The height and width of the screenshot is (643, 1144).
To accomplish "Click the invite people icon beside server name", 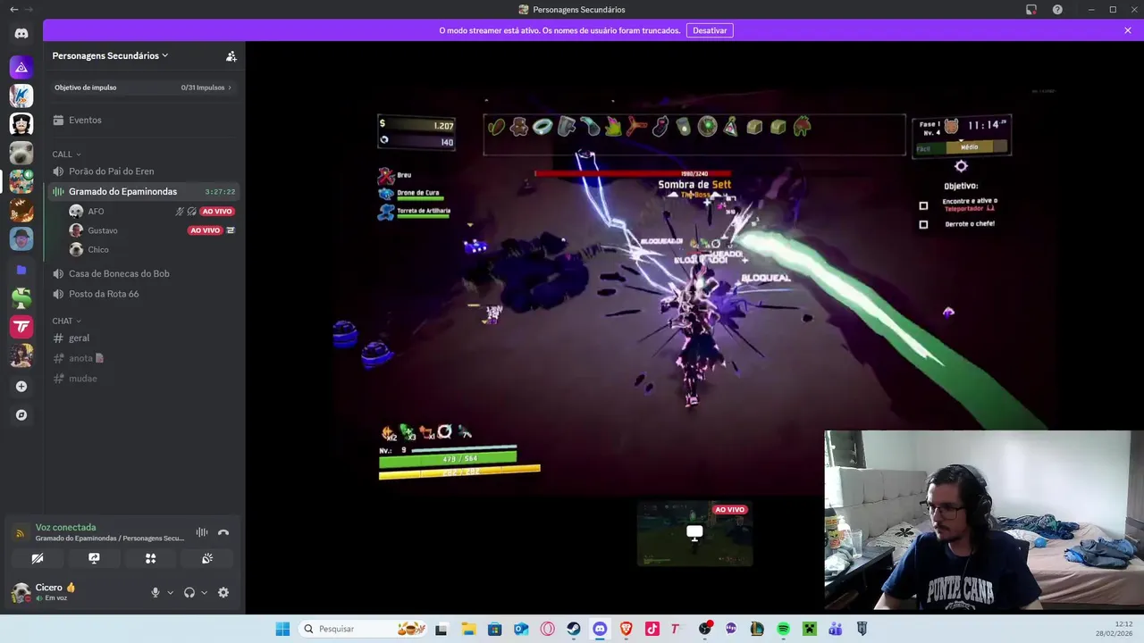I will click(231, 55).
